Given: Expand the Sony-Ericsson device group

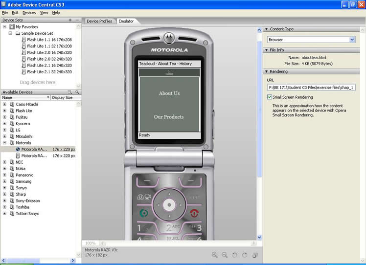Looking at the screenshot, I should click(x=5, y=200).
